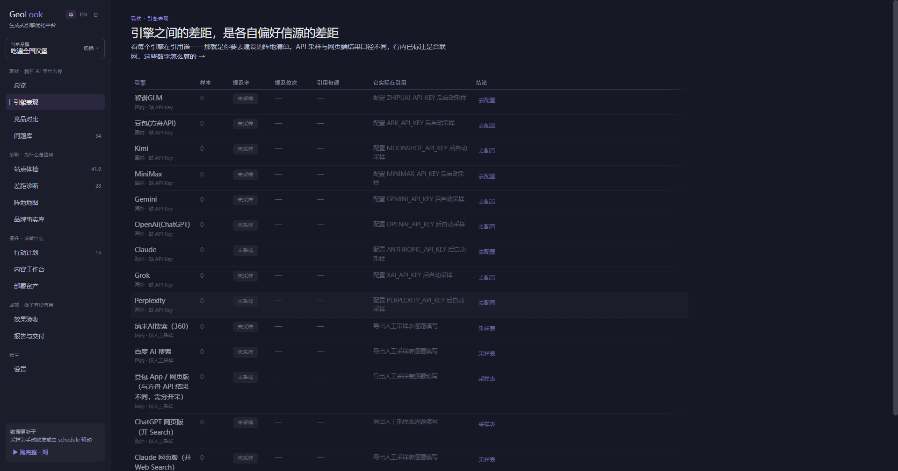The width and height of the screenshot is (898, 471).
Task: Click the page vertical scrollbar
Action: pyautogui.click(x=895, y=207)
